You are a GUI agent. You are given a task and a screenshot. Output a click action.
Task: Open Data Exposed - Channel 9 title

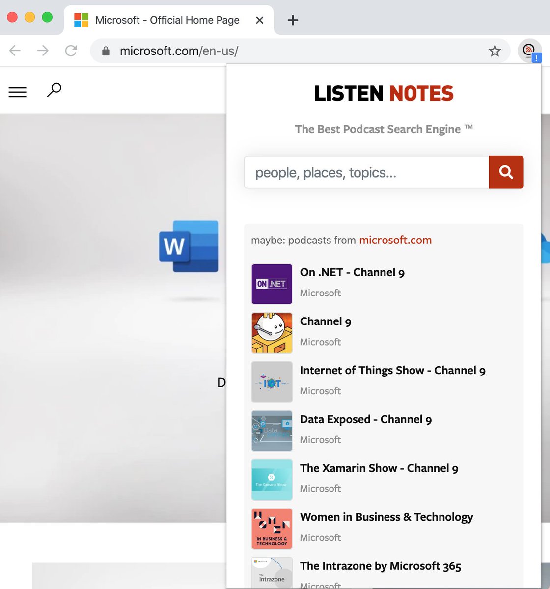point(366,419)
